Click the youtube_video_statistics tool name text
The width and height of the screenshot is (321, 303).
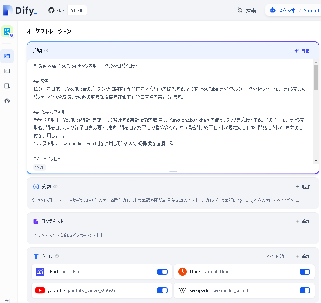pyautogui.click(x=94, y=290)
